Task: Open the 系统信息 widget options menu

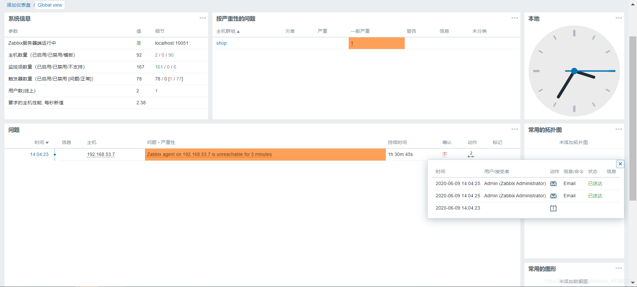Action: pyautogui.click(x=203, y=18)
